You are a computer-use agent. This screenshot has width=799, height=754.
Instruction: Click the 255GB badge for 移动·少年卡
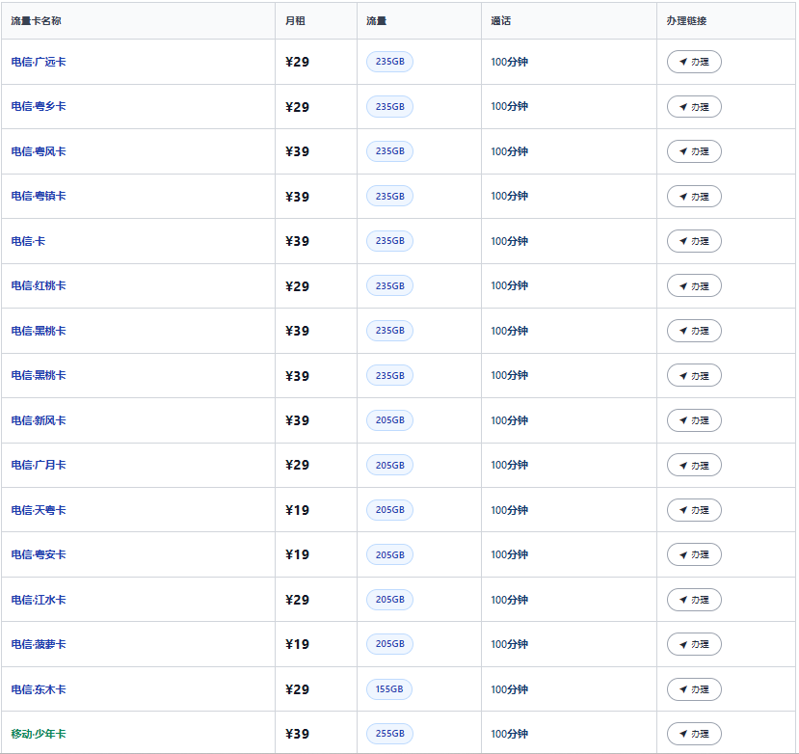(389, 734)
